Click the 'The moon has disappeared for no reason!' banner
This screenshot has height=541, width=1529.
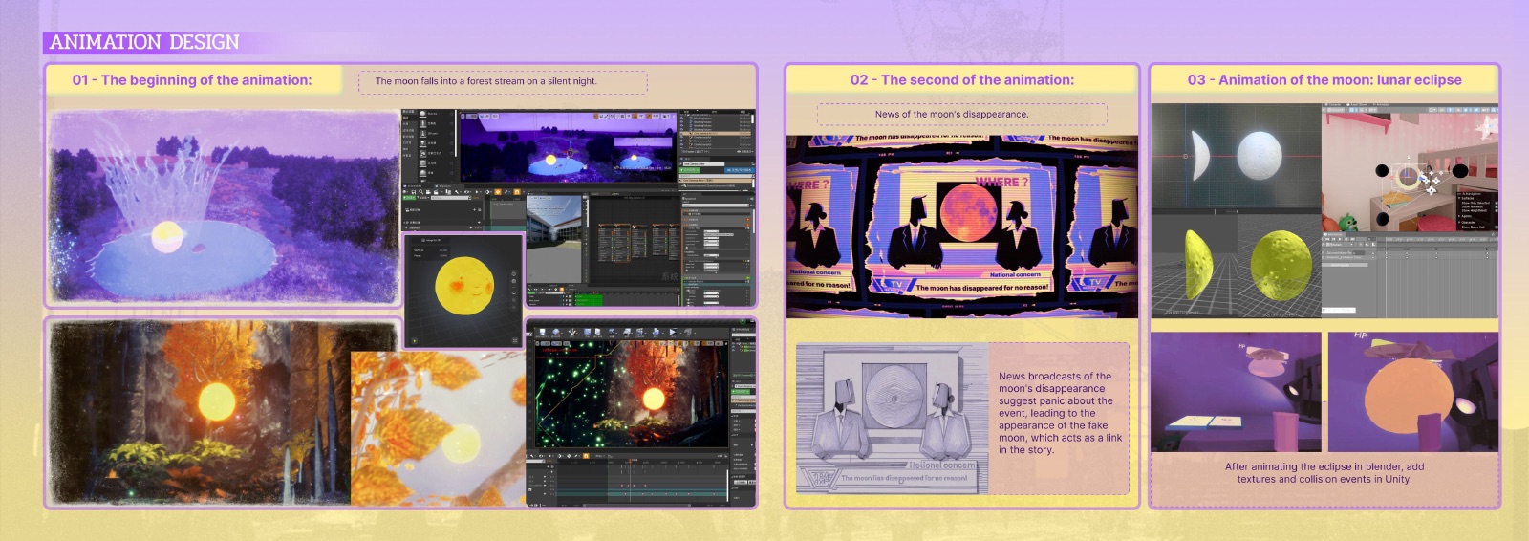pos(981,287)
